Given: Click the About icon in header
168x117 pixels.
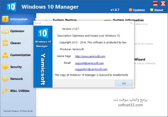Looking at the screenshot, I should (x=152, y=10).
